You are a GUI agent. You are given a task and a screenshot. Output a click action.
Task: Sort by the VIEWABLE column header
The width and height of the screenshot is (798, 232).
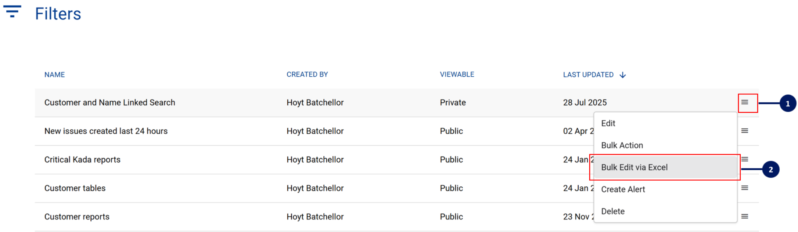coord(457,75)
